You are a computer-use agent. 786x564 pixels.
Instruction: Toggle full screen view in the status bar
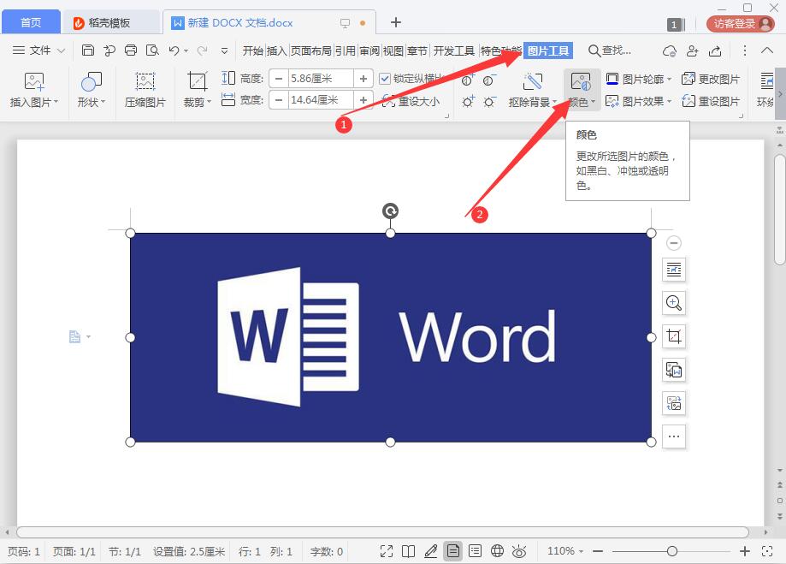pyautogui.click(x=387, y=551)
